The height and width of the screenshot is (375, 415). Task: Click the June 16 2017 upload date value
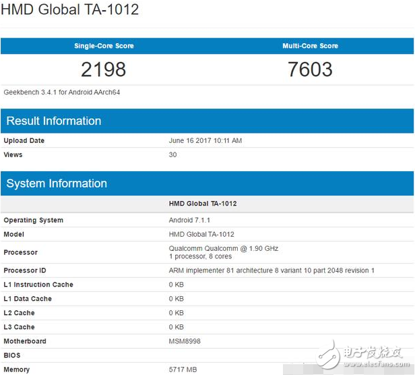[205, 141]
